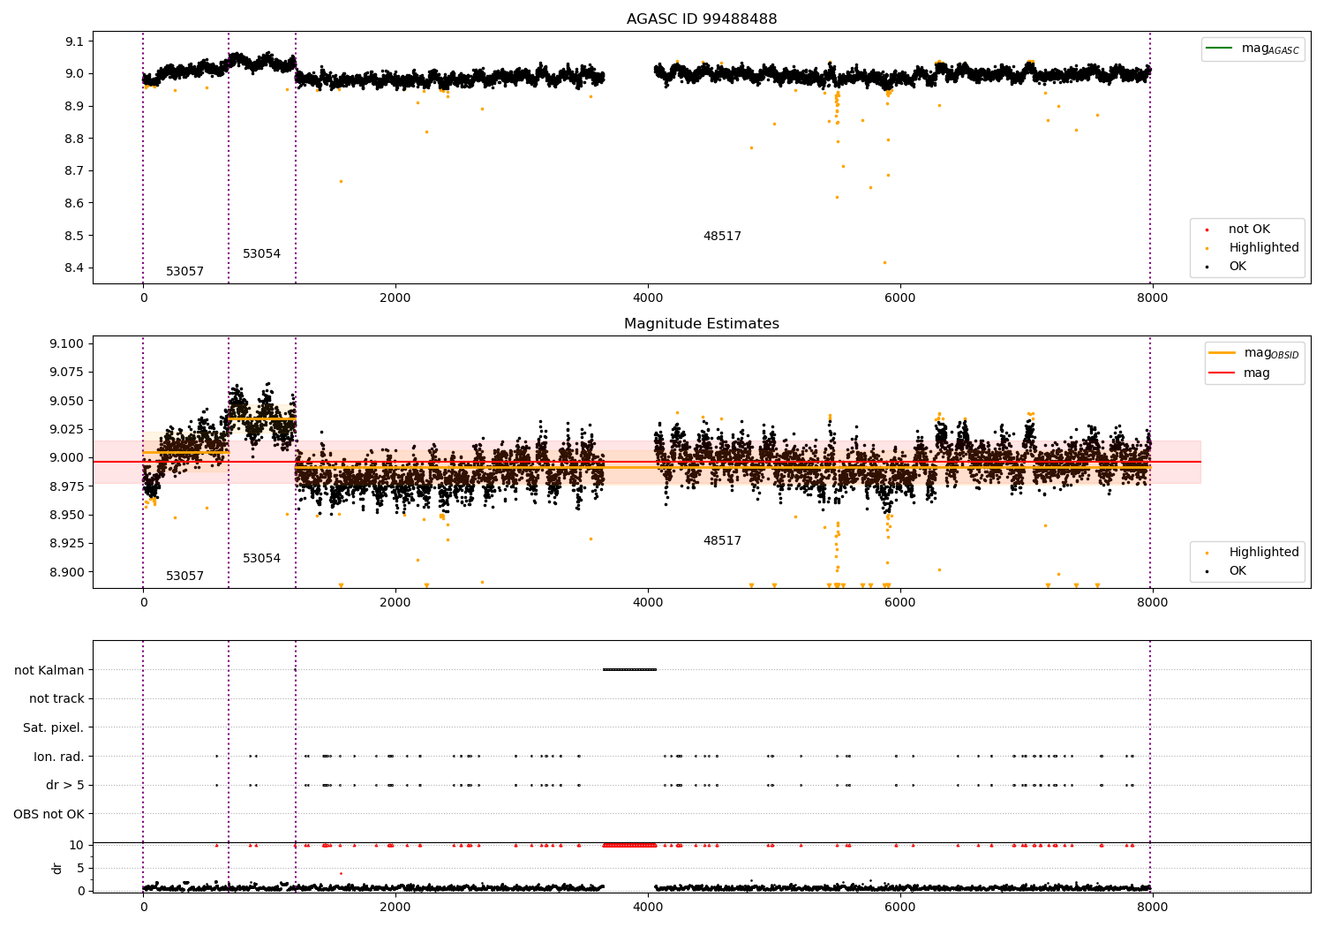Click the 8.900 y-axis tick in the middle plot
Image resolution: width=1324 pixels, height=927 pixels.
tap(67, 572)
